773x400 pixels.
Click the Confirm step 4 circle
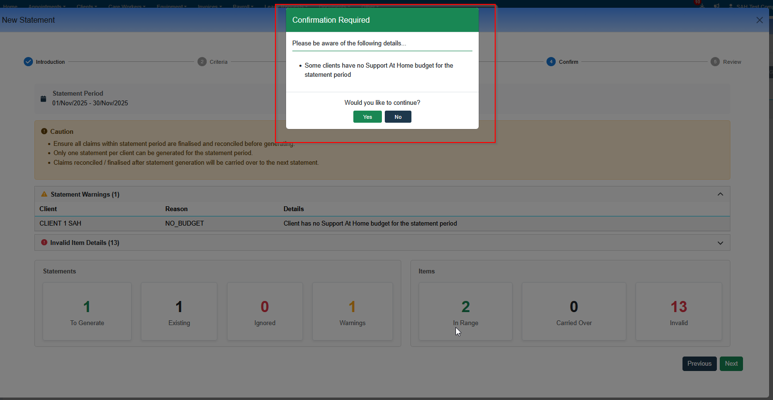tap(551, 62)
